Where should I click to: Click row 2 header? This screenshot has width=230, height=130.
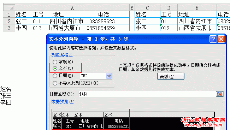tap(9, 21)
